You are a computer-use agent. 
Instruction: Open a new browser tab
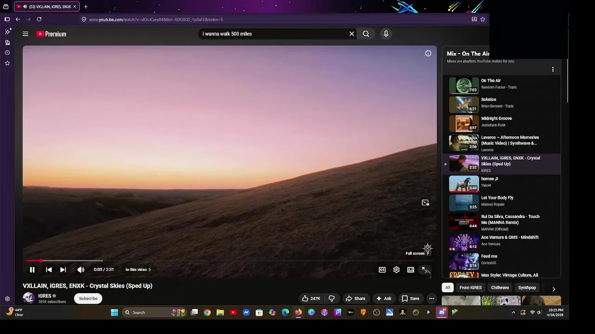point(86,6)
